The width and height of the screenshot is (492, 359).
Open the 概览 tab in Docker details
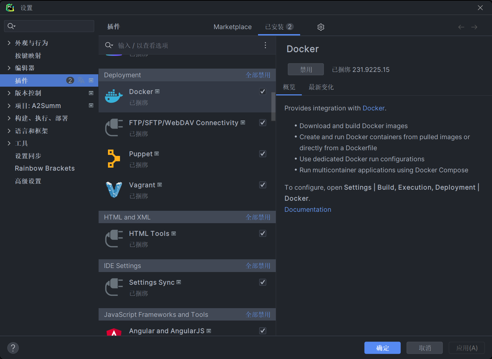[289, 87]
